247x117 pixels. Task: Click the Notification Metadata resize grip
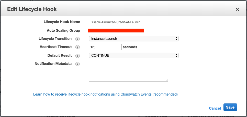click(167, 80)
